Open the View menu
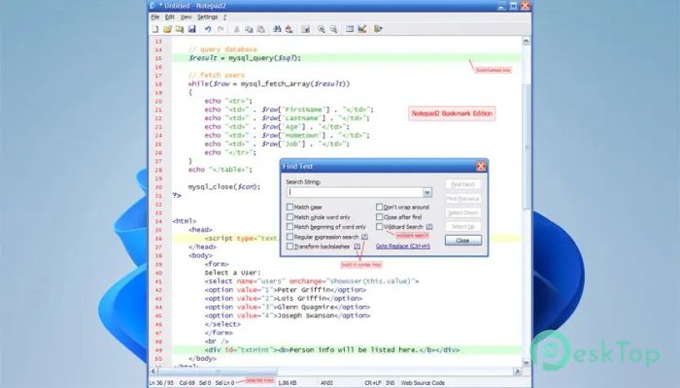 tap(186, 16)
